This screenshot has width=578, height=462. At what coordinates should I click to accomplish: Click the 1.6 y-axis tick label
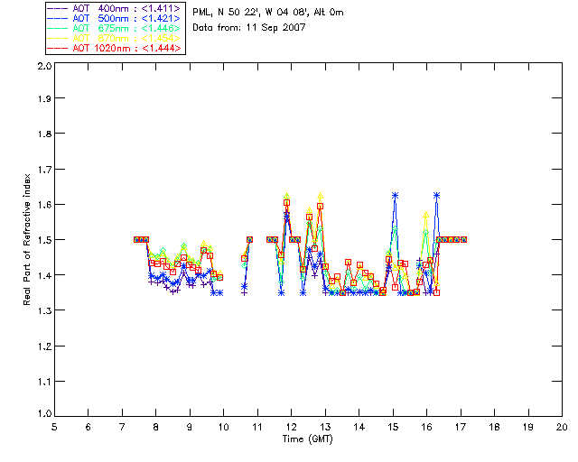point(44,205)
